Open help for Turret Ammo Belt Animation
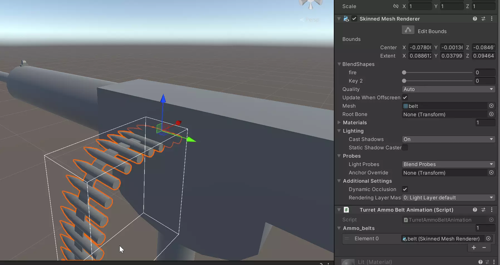The width and height of the screenshot is (500, 265). (x=475, y=210)
